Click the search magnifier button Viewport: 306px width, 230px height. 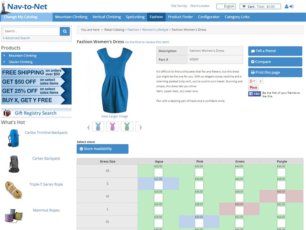65,31
